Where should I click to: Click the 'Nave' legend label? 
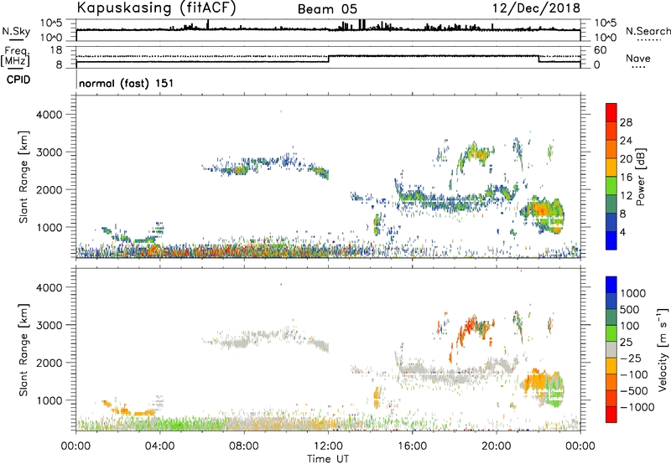coord(638,59)
